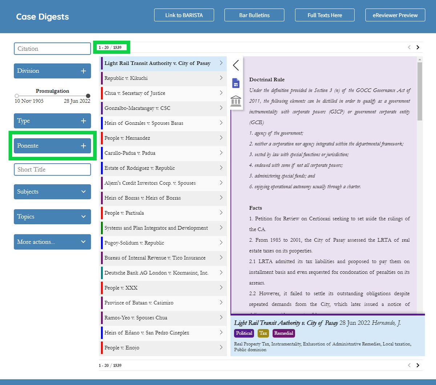The width and height of the screenshot is (436, 385).
Task: Click the courthouse building icon
Action: [x=236, y=101]
